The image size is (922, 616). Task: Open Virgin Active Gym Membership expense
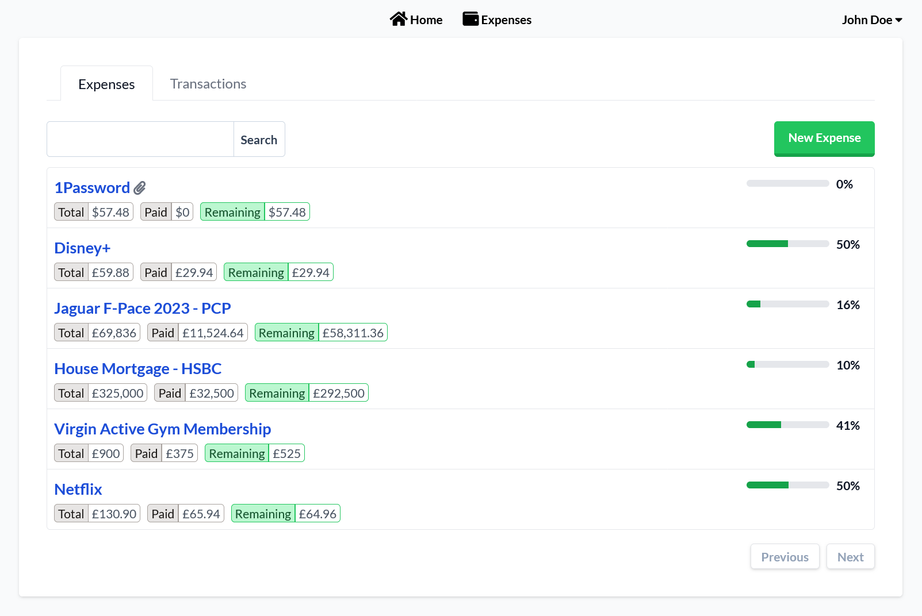click(163, 429)
